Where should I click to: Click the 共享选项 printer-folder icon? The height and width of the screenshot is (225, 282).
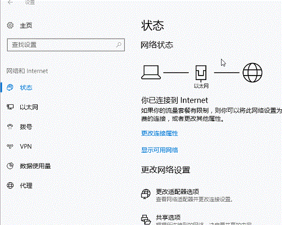(146, 219)
